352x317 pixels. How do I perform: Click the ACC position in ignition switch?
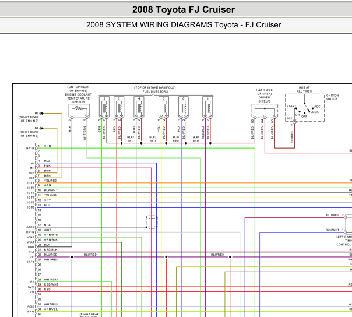coord(317,107)
